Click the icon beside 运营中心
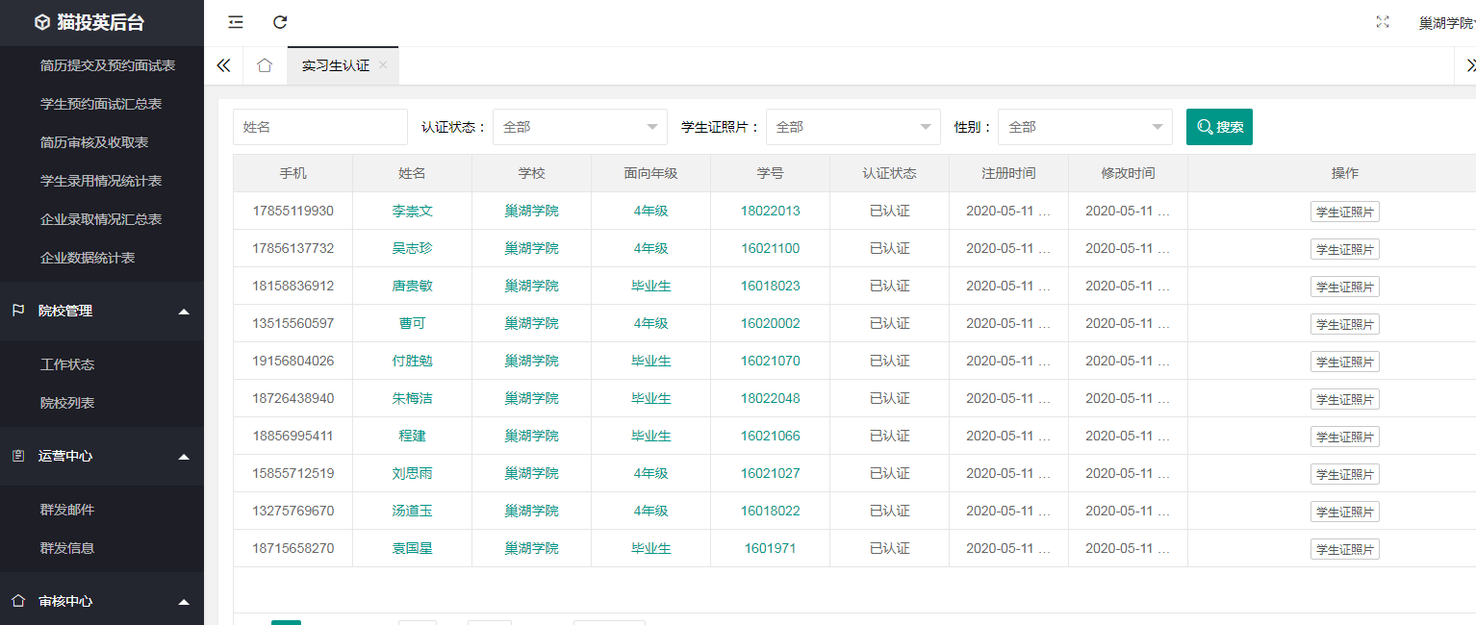Image resolution: width=1476 pixels, height=625 pixels. [18, 456]
